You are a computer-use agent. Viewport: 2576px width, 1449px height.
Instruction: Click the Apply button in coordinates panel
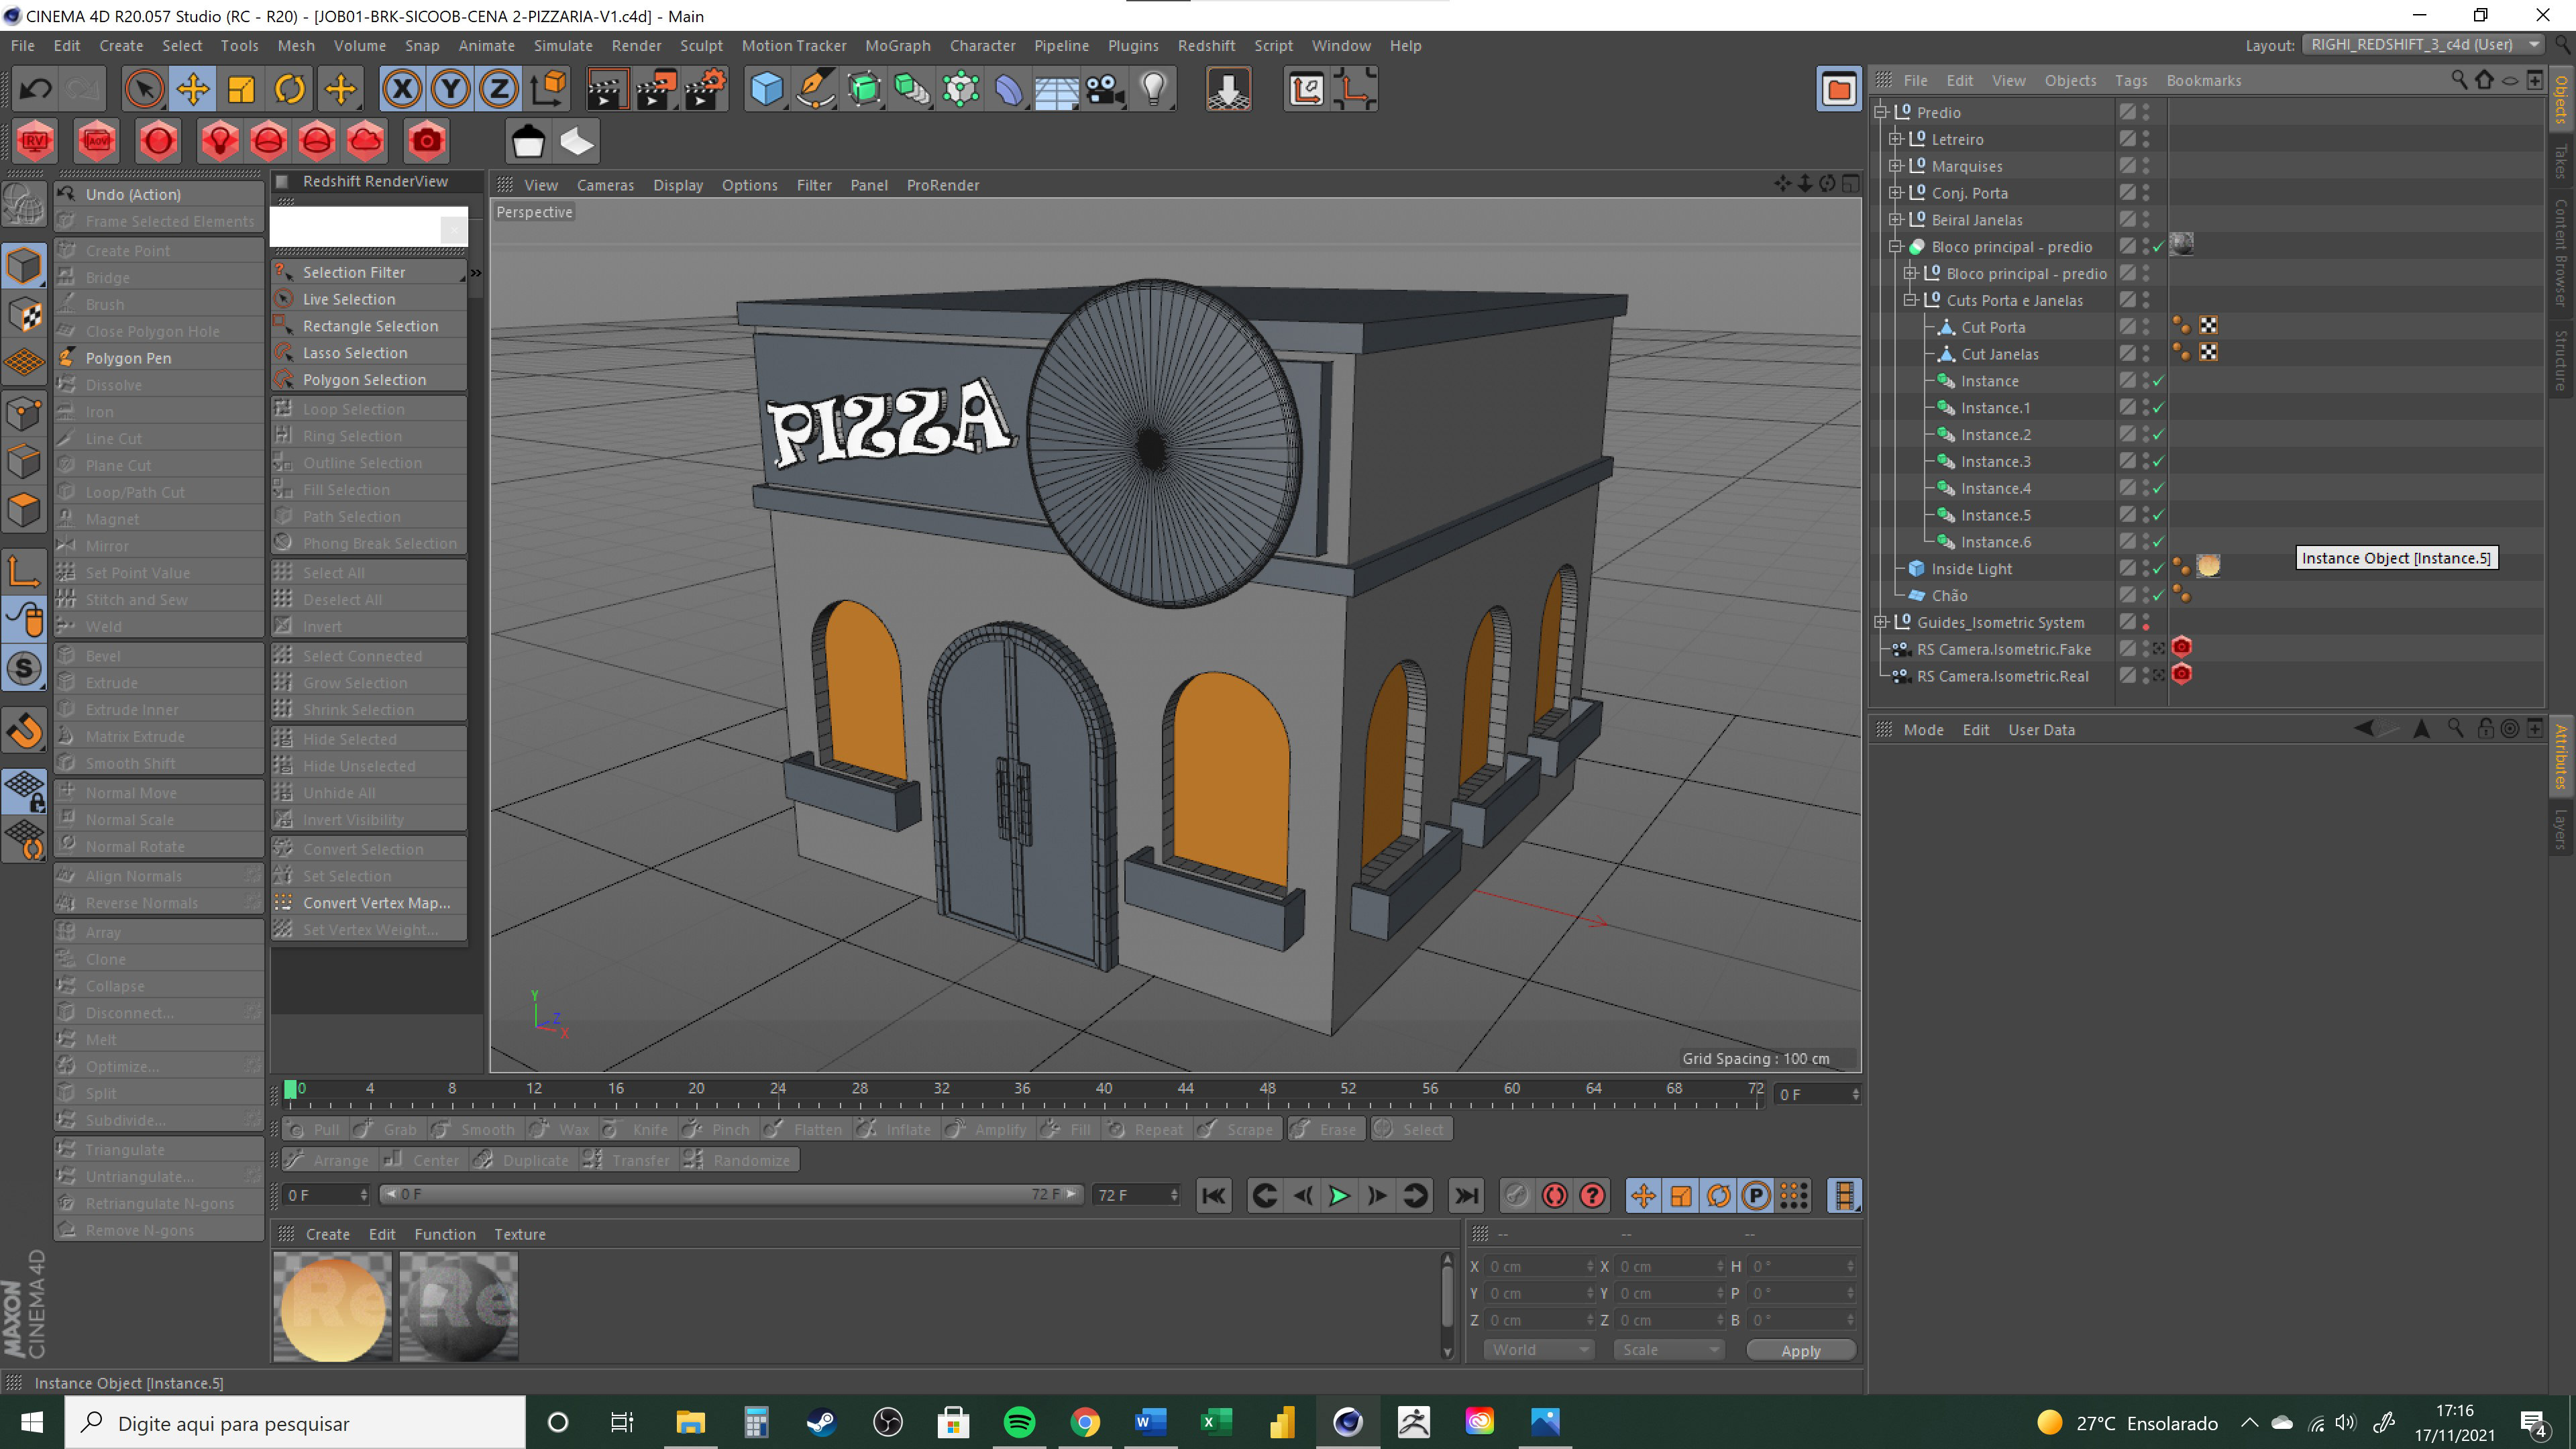(x=1800, y=1350)
